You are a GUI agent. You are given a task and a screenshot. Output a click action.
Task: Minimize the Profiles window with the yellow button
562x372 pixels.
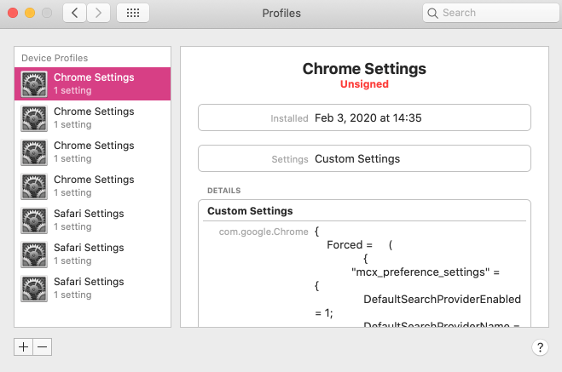click(30, 14)
